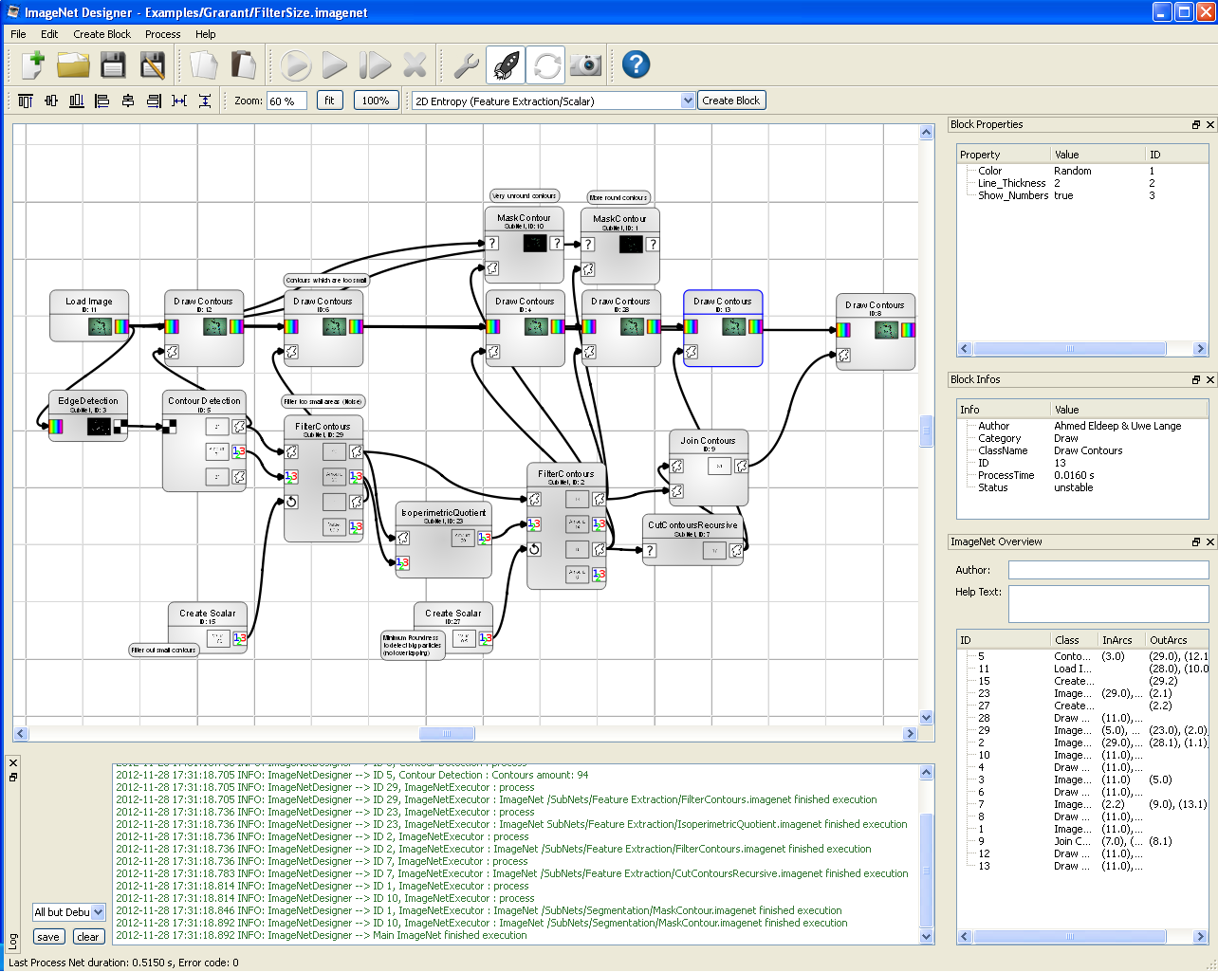Click the Align left edges icon
Screen dimensions: 1218x972
102,101
